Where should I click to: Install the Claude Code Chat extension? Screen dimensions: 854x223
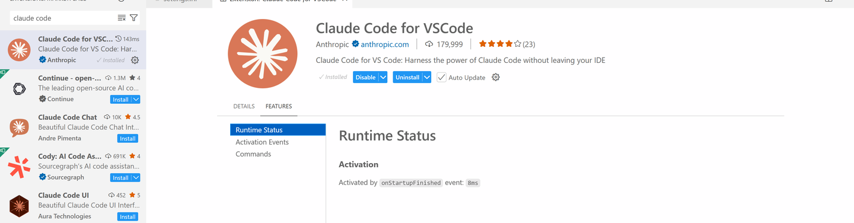point(128,138)
